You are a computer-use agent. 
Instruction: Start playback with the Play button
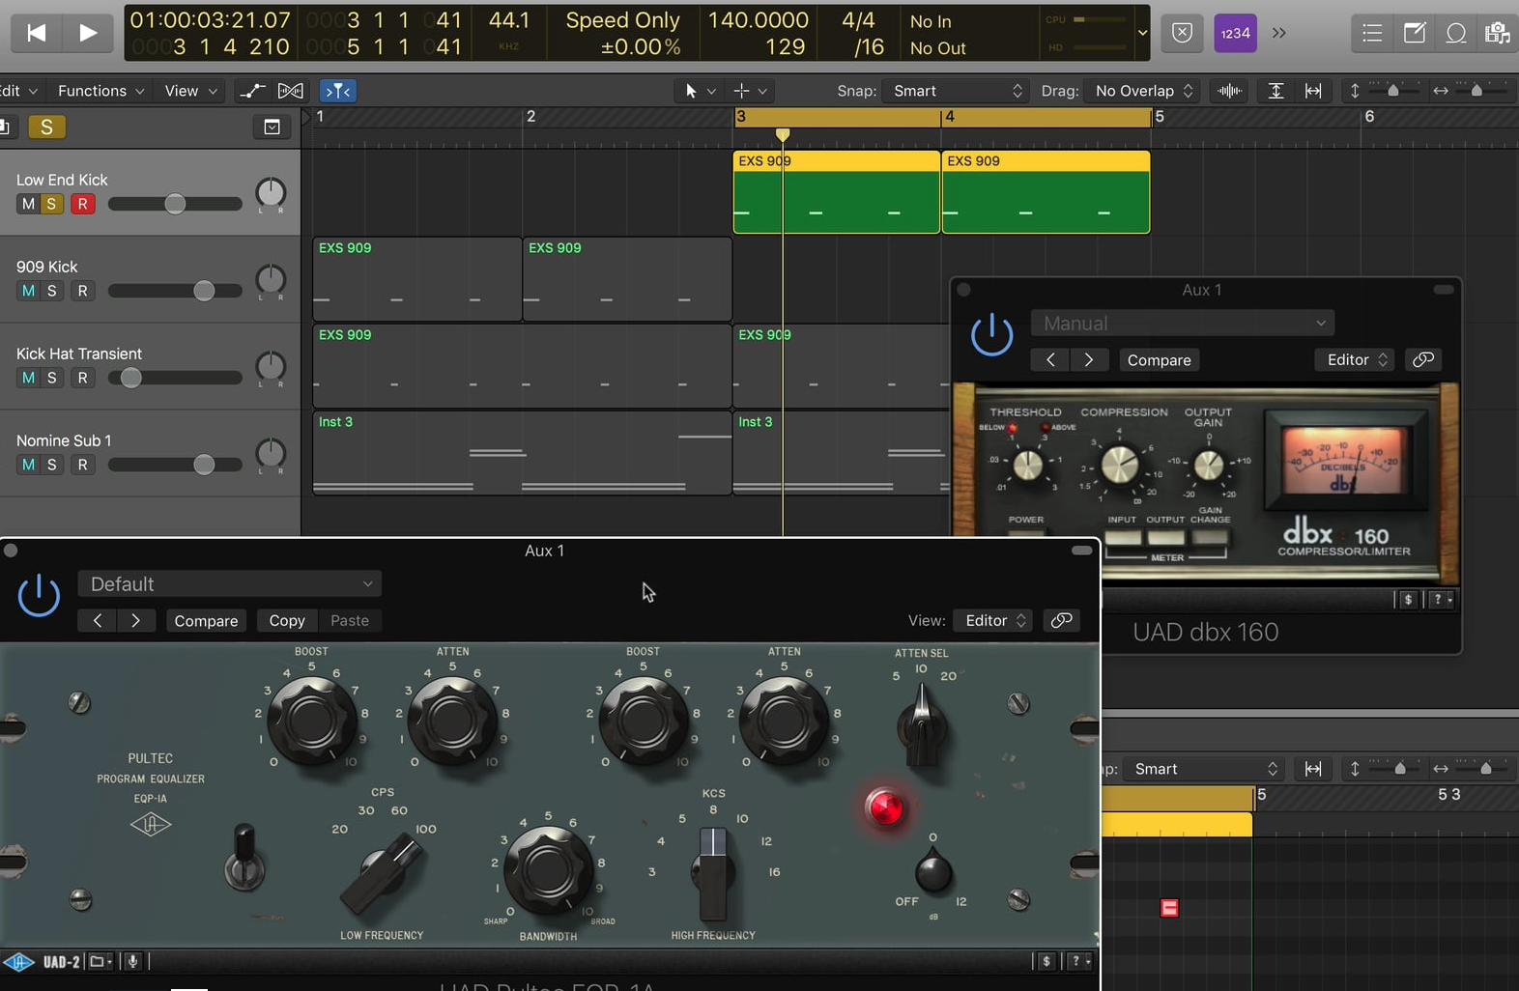(x=88, y=33)
